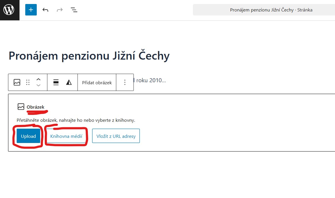Image resolution: width=335 pixels, height=198 pixels.
Task: Click the block drag handle
Action: [28, 83]
